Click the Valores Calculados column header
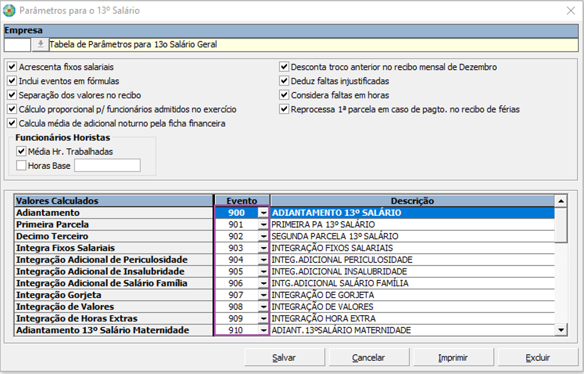This screenshot has height=374, width=584. pyautogui.click(x=114, y=201)
